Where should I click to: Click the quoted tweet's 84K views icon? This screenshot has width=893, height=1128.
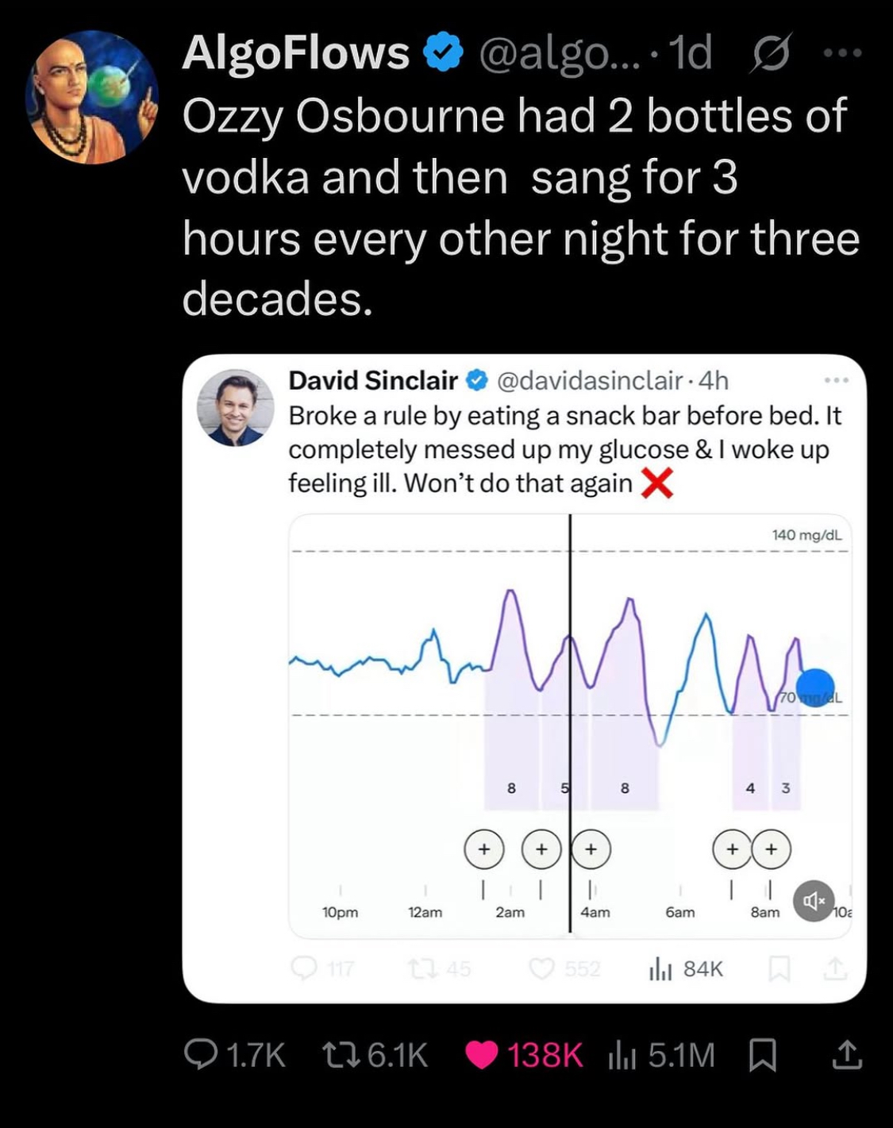pos(660,968)
